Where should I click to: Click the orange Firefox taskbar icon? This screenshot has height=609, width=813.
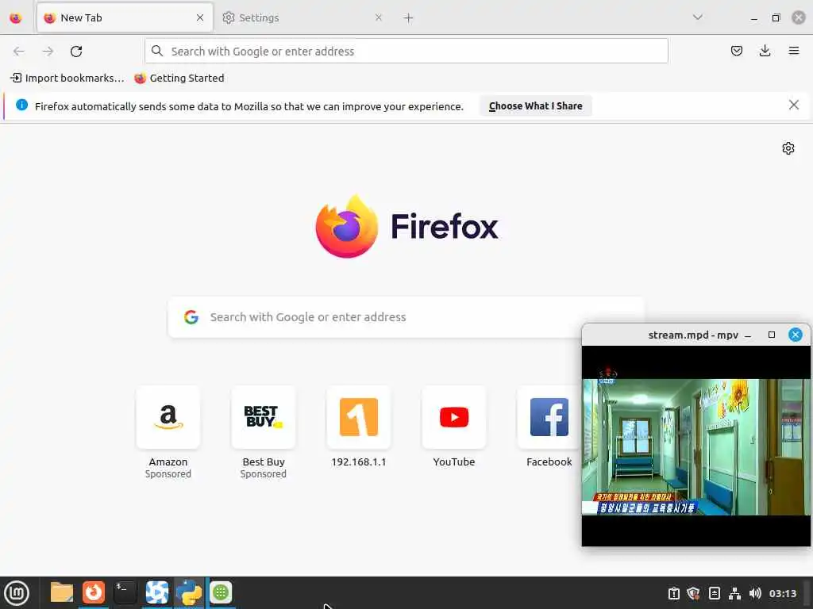click(x=94, y=592)
